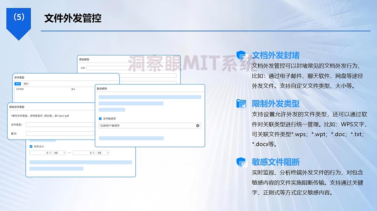Click the 备注 input in 添加文件类型 dialog
Image resolution: width=377 pixels, height=211 pixels.
(60, 133)
